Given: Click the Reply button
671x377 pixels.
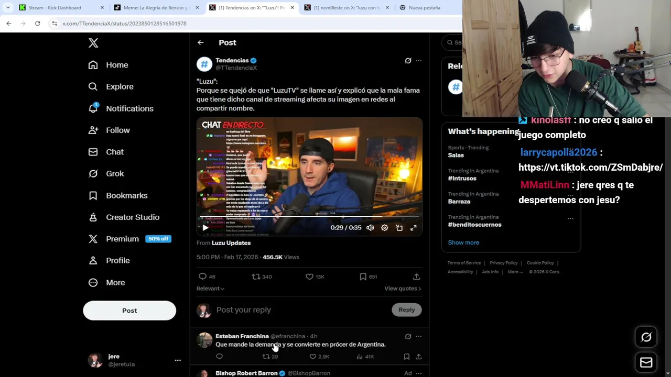Looking at the screenshot, I should coord(406,310).
